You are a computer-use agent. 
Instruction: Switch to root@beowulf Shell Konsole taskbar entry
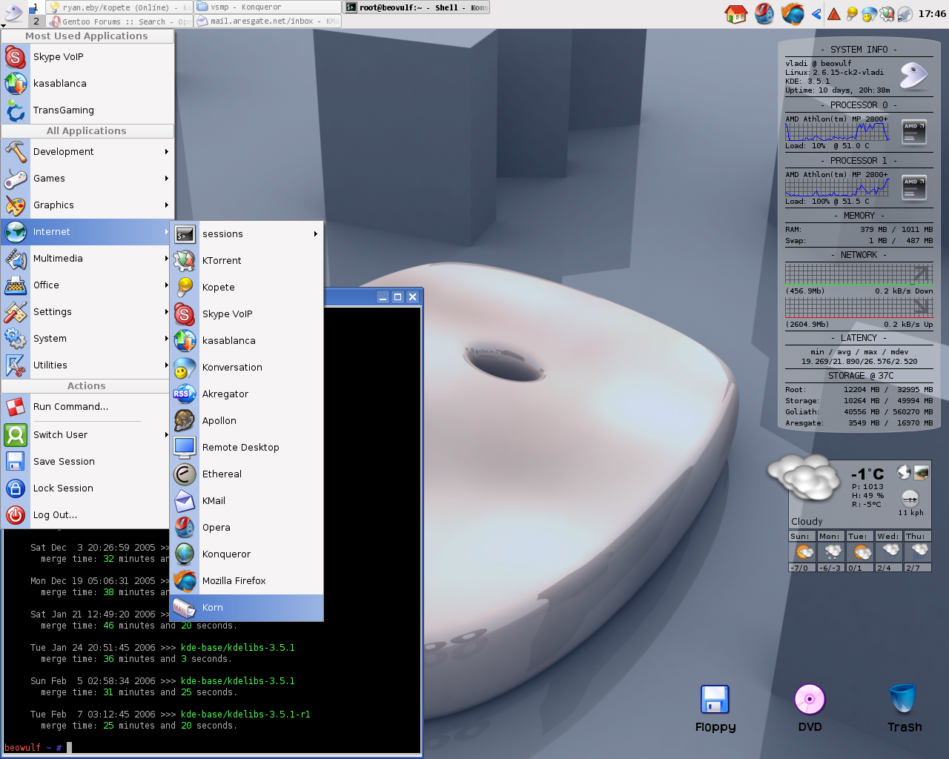(417, 7)
